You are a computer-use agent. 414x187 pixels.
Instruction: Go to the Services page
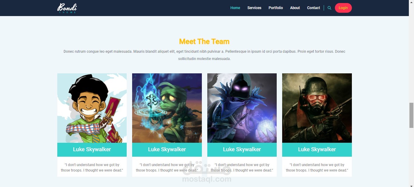254,8
